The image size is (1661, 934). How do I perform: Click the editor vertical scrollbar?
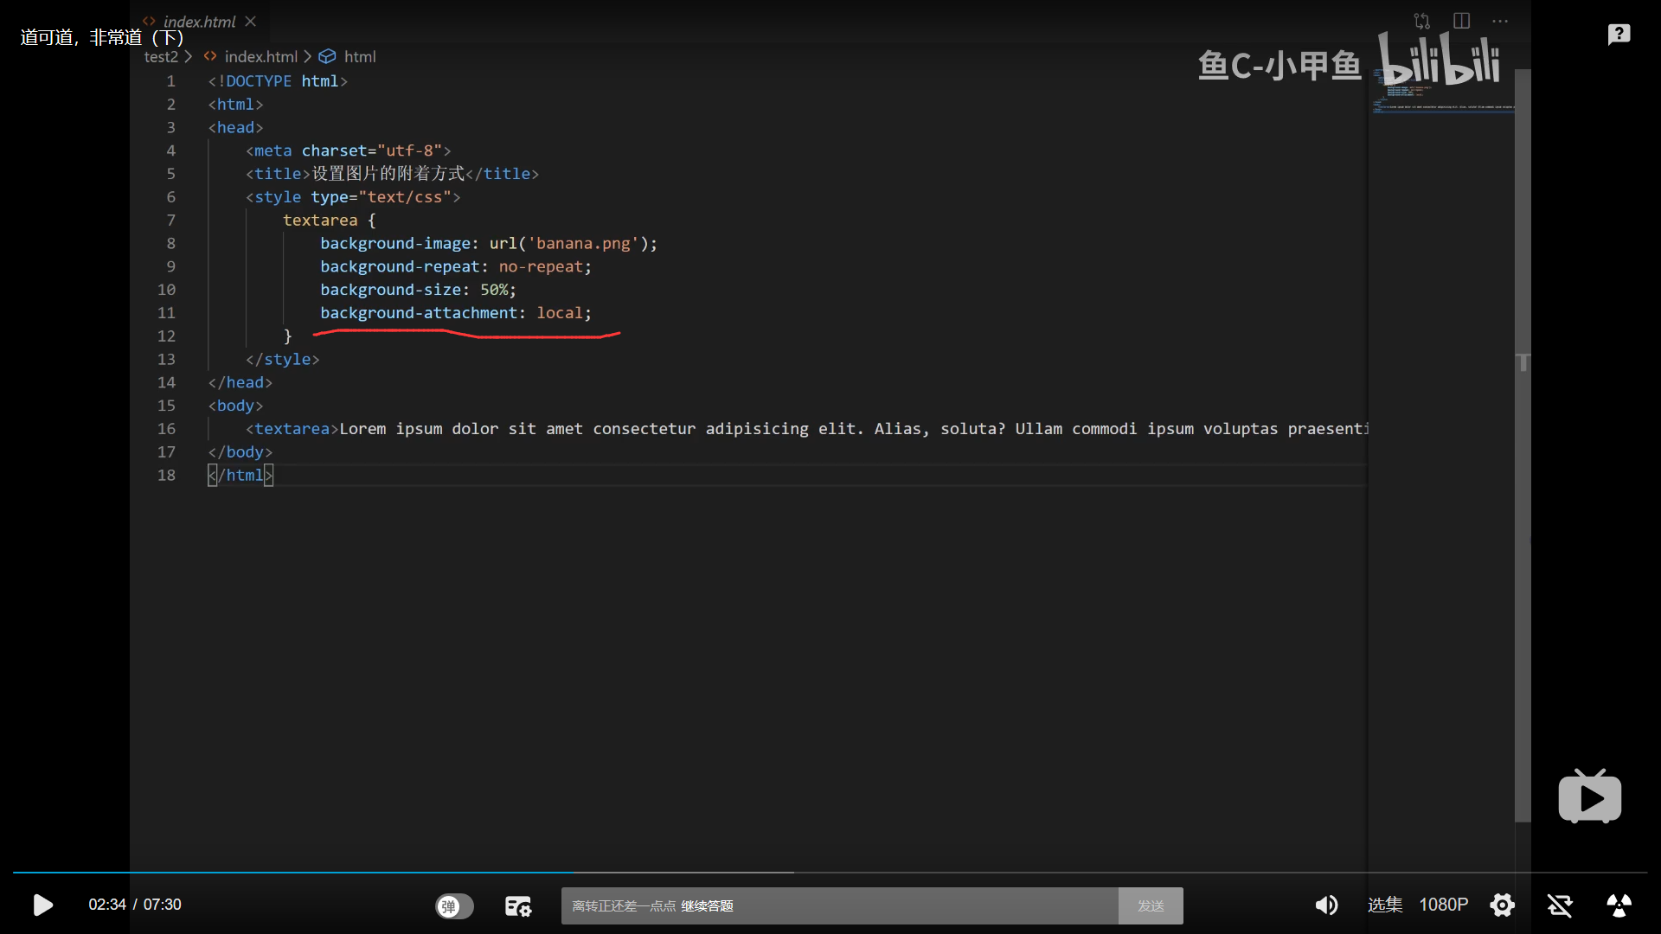coord(1523,445)
